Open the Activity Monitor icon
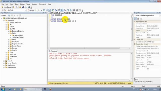Screen dimensions: 161x91 tap(29, 7)
